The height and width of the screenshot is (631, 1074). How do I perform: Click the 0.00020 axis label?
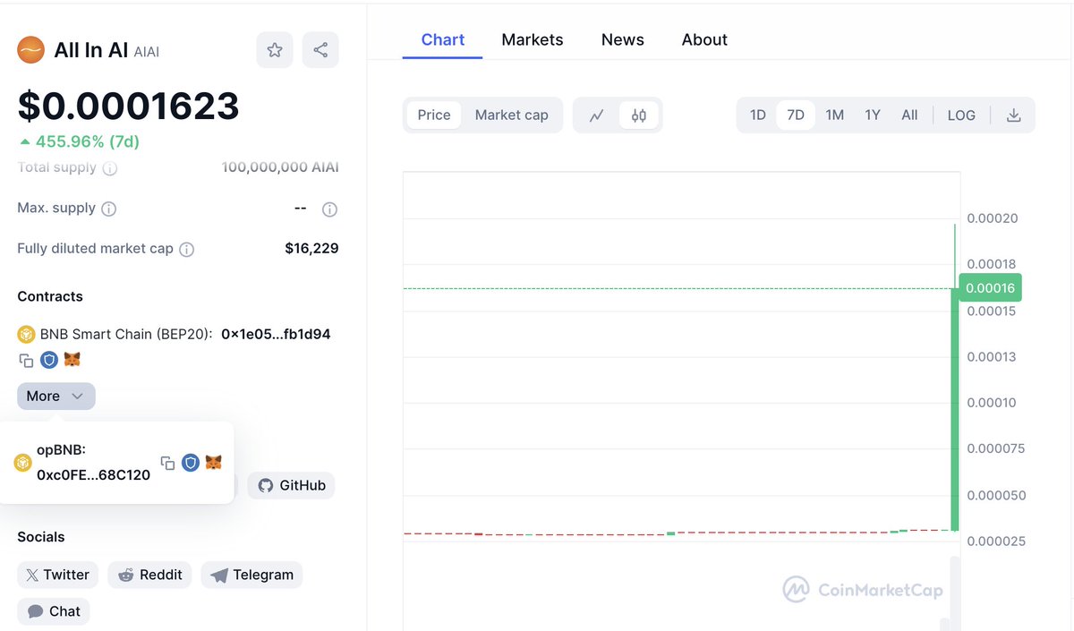[x=993, y=218]
